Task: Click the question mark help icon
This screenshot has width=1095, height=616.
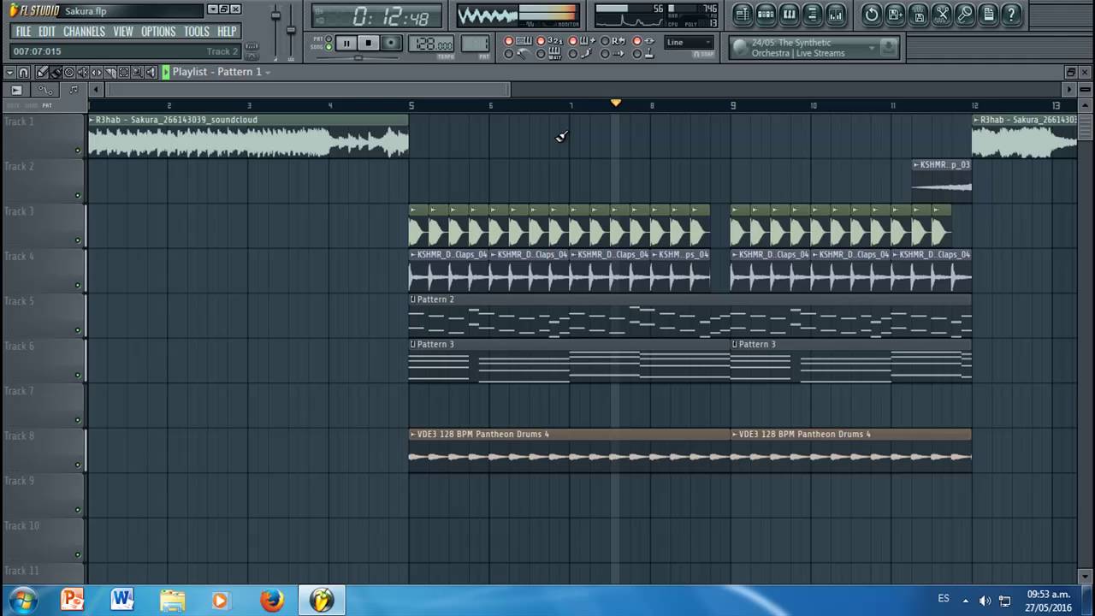Action: pos(1011,14)
